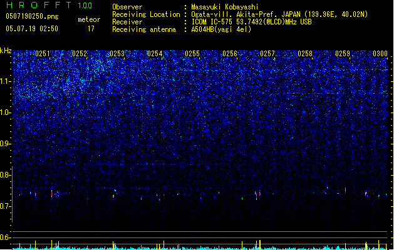Click the date stamp 05.07.19 02:50

tap(32, 29)
